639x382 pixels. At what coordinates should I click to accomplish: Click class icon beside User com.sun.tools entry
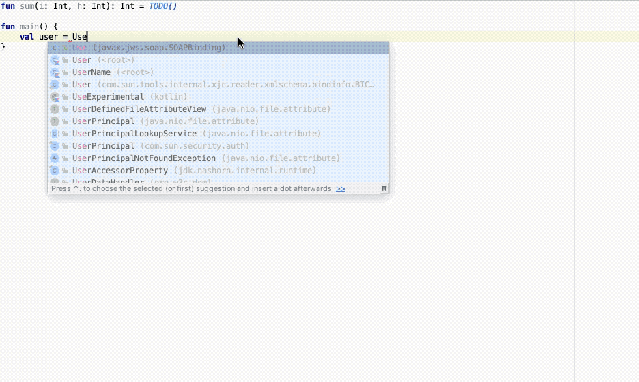point(55,85)
